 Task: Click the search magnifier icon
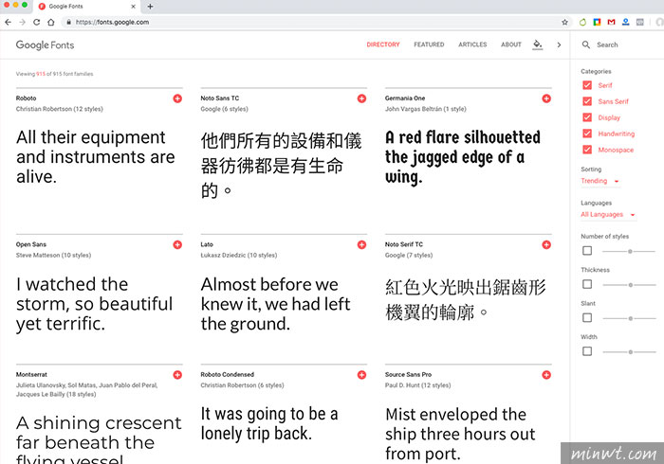(x=586, y=45)
